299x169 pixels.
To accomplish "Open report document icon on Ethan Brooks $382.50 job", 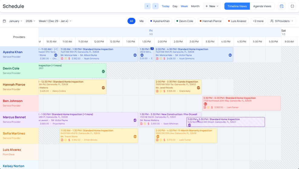I will (x=62, y=140).
